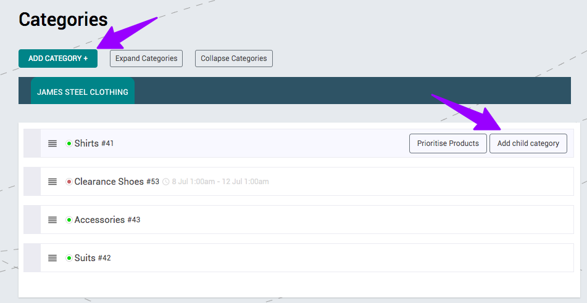Click the '#43' ID next to Accessories
This screenshot has height=303, width=587.
[134, 220]
